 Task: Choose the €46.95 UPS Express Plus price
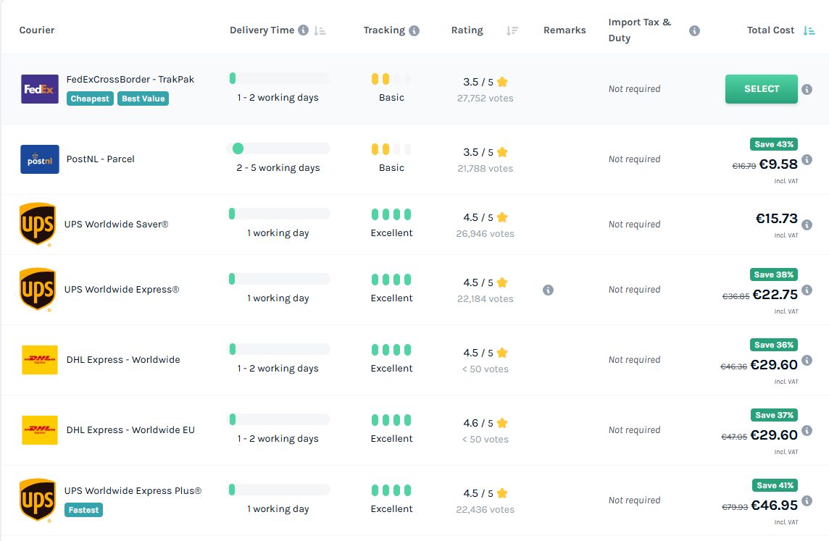coord(774,506)
